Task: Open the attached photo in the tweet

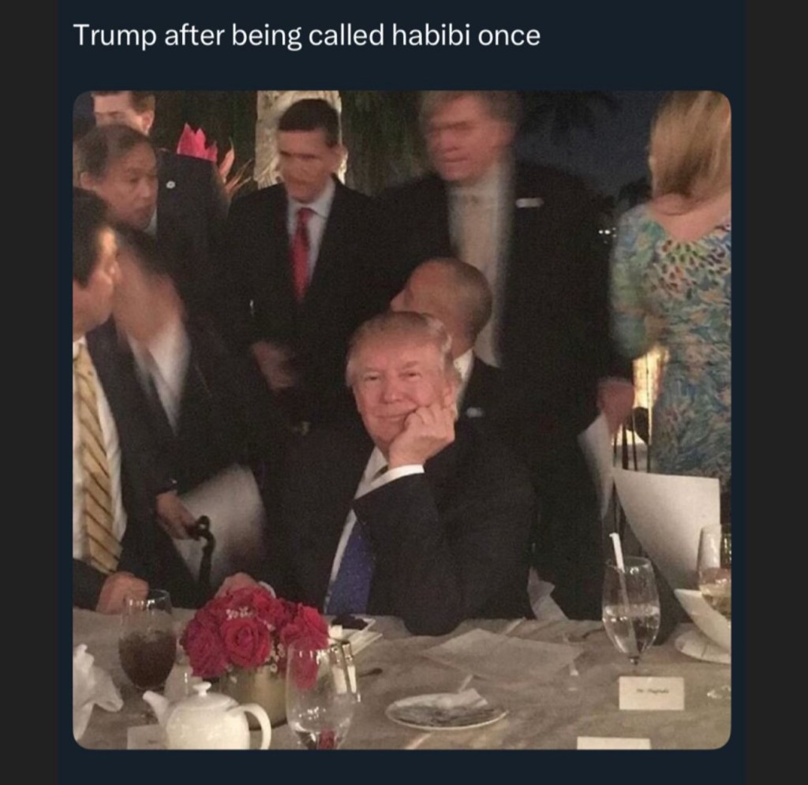Action: 402,420
